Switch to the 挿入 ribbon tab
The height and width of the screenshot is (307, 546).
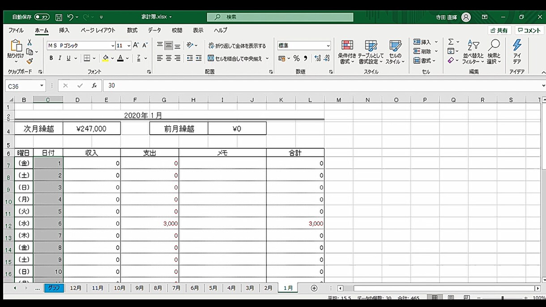[64, 30]
